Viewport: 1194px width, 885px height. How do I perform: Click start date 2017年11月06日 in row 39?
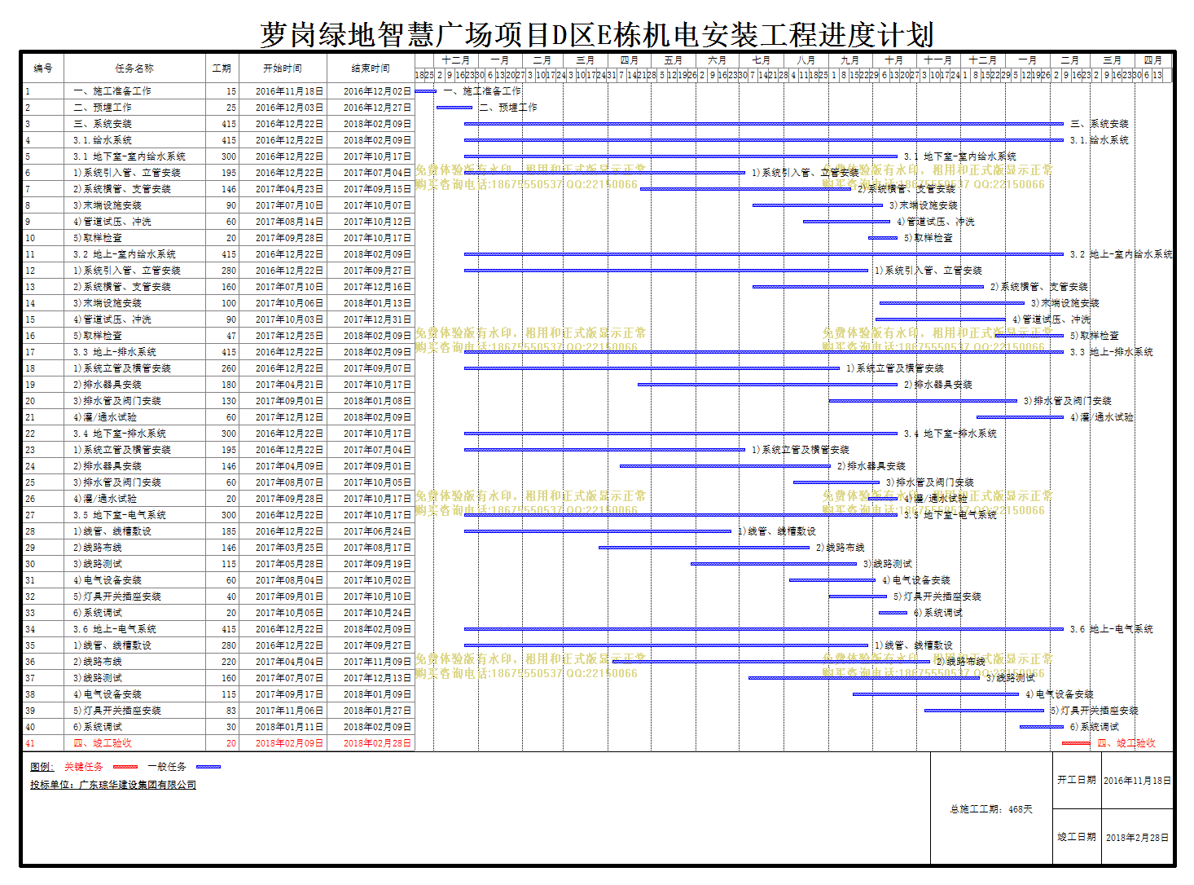pos(289,711)
